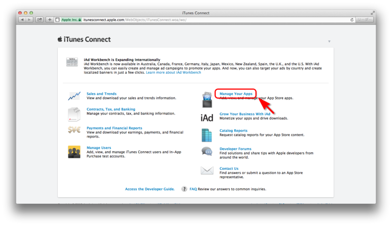392x226 pixels.
Task: Click the currency symbols payments icon
Action: click(x=74, y=130)
